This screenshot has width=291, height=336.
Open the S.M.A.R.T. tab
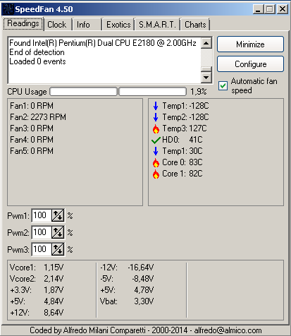[x=157, y=25]
